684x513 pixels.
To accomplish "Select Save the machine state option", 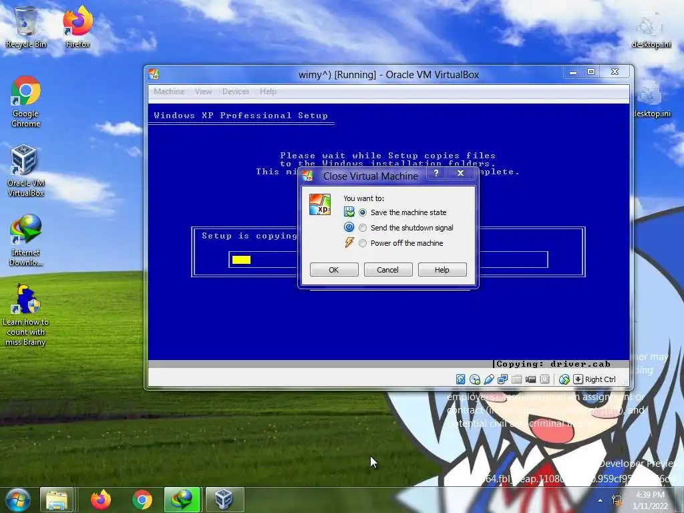I will (402, 212).
